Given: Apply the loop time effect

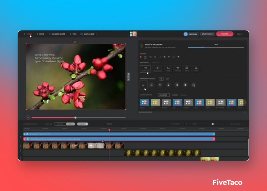Looking at the screenshot, I should 168,69.
